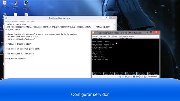The height and width of the screenshot is (101, 180).
Task: Click the 'echo installpath=ftp://...' line in Notepad
Action: click(x=58, y=27)
